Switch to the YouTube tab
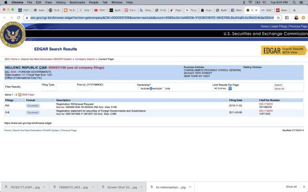The width and height of the screenshot is (308, 192). point(100,10)
